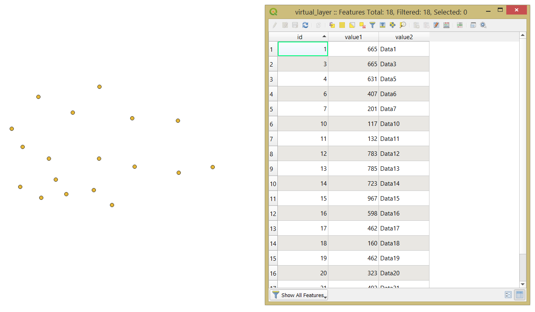Invert selection icon

pos(352,25)
